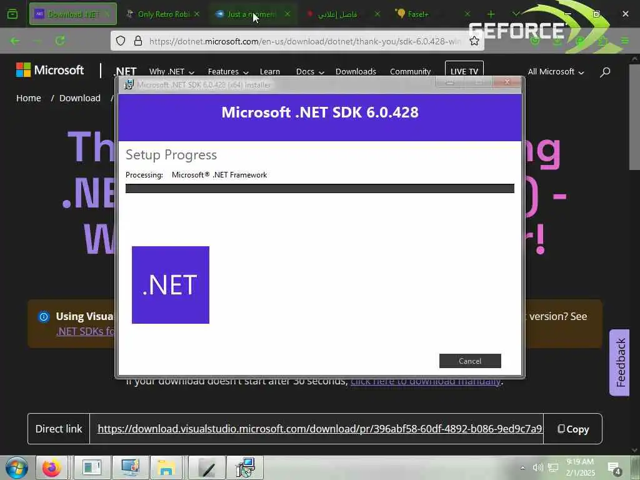Open a new tab with the plus icon
Screen dimensions: 640x480
(491, 14)
